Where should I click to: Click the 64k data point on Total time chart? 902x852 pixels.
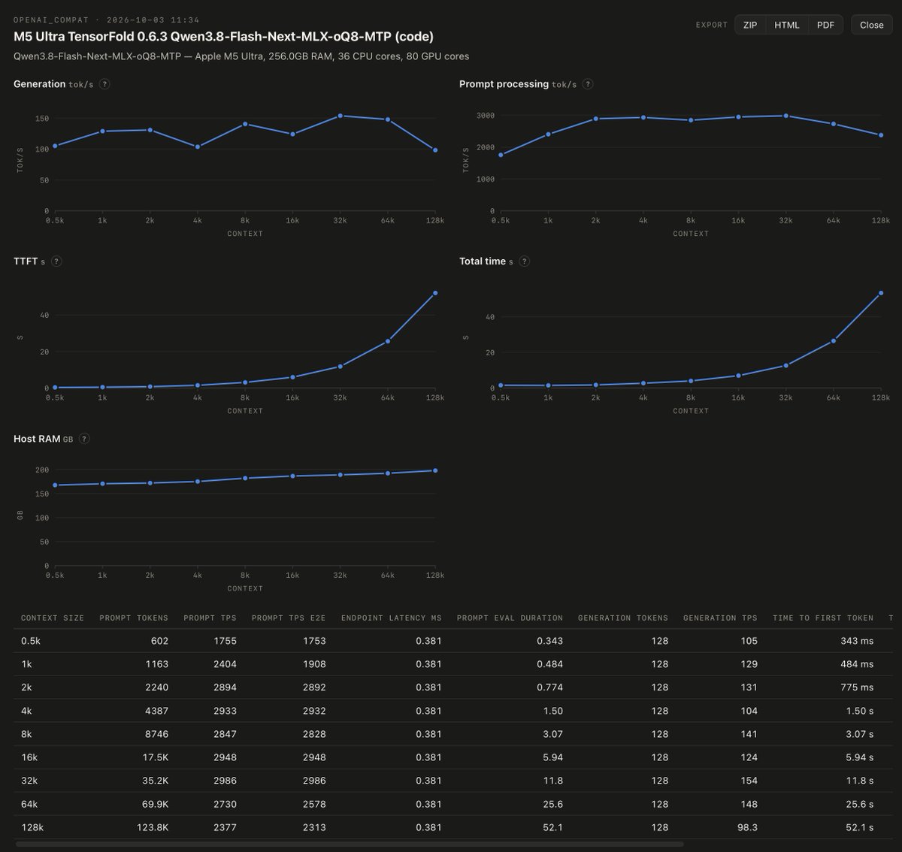[834, 341]
